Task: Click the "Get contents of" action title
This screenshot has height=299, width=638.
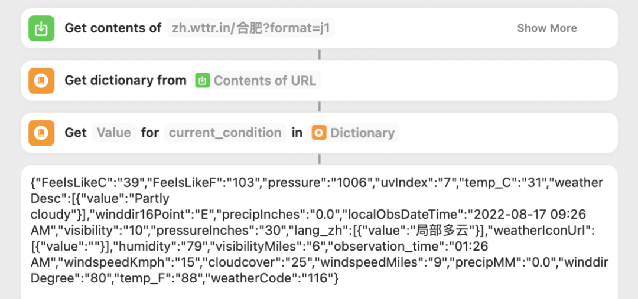Action: pyautogui.click(x=113, y=28)
